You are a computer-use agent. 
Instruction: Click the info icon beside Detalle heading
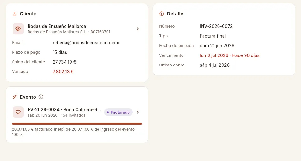[x=162, y=14]
